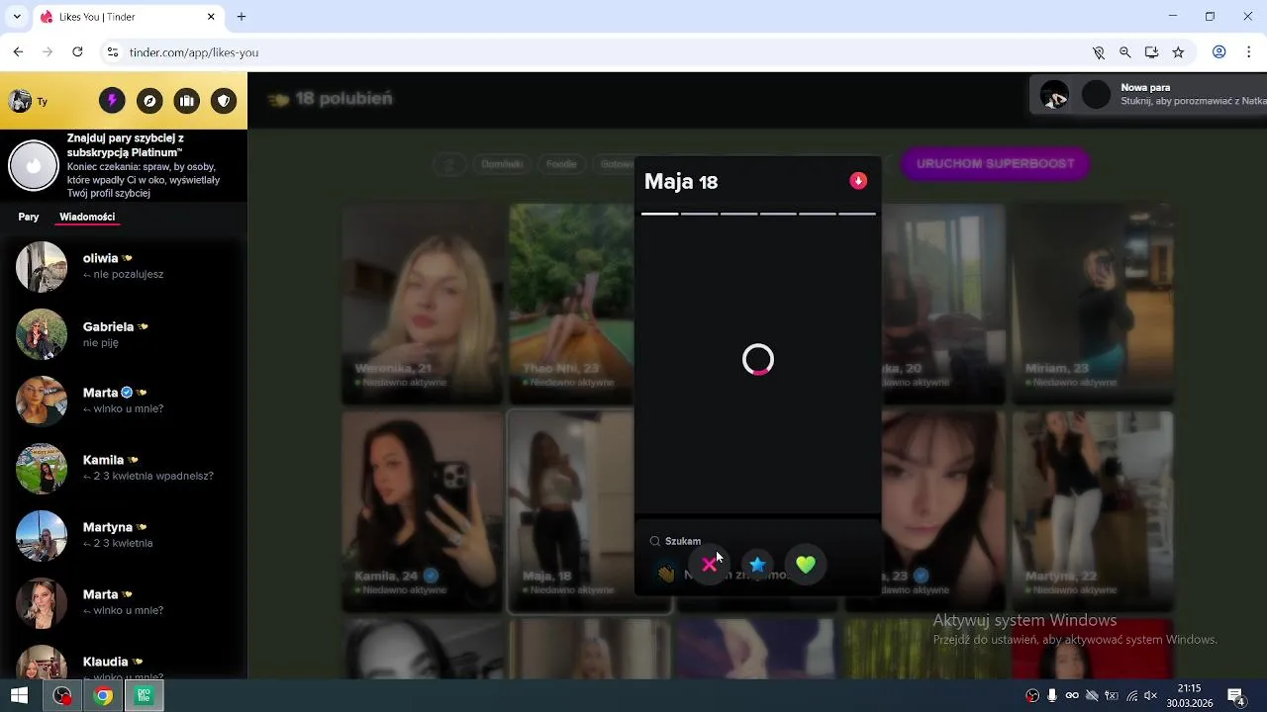Open Martyna, 22 profile card
Viewport: 1267px width, 712px height.
tap(1093, 511)
